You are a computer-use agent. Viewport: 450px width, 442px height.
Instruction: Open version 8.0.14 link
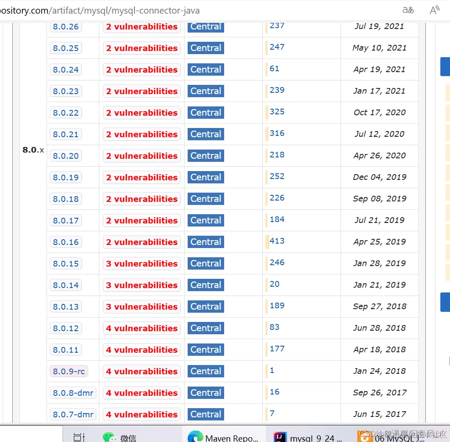pyautogui.click(x=66, y=285)
